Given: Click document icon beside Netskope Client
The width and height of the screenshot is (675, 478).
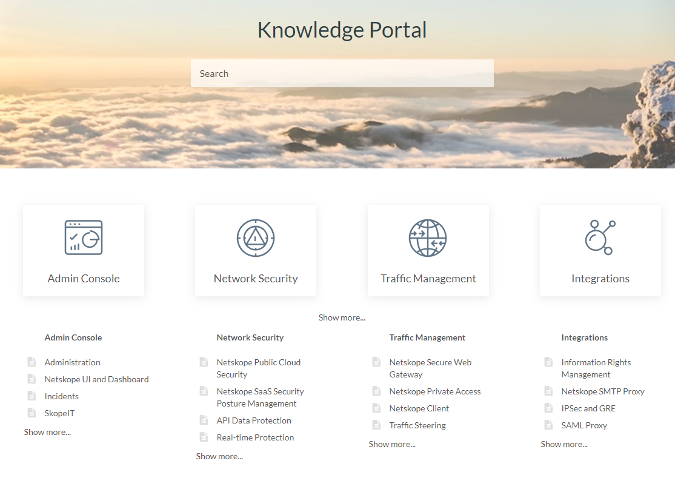Looking at the screenshot, I should 377,408.
